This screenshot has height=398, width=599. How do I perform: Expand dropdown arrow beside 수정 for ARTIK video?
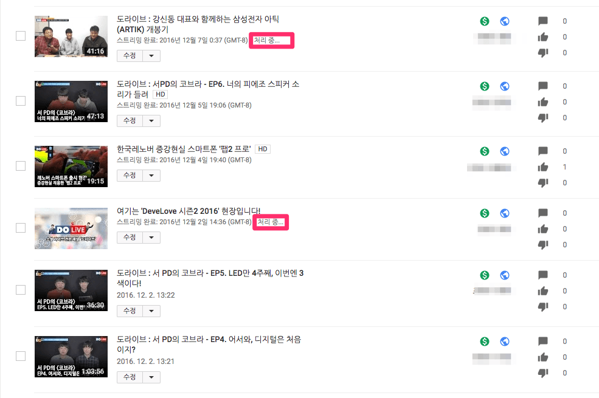(151, 56)
